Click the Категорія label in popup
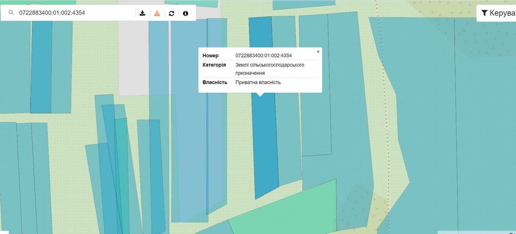Screen dimensions: 516x234 pos(214,65)
